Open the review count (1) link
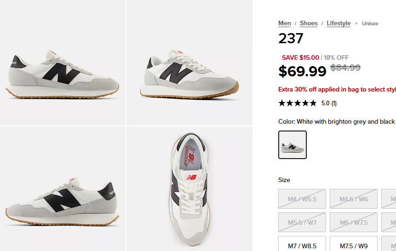Screen dimensions: 396x251 334,103
